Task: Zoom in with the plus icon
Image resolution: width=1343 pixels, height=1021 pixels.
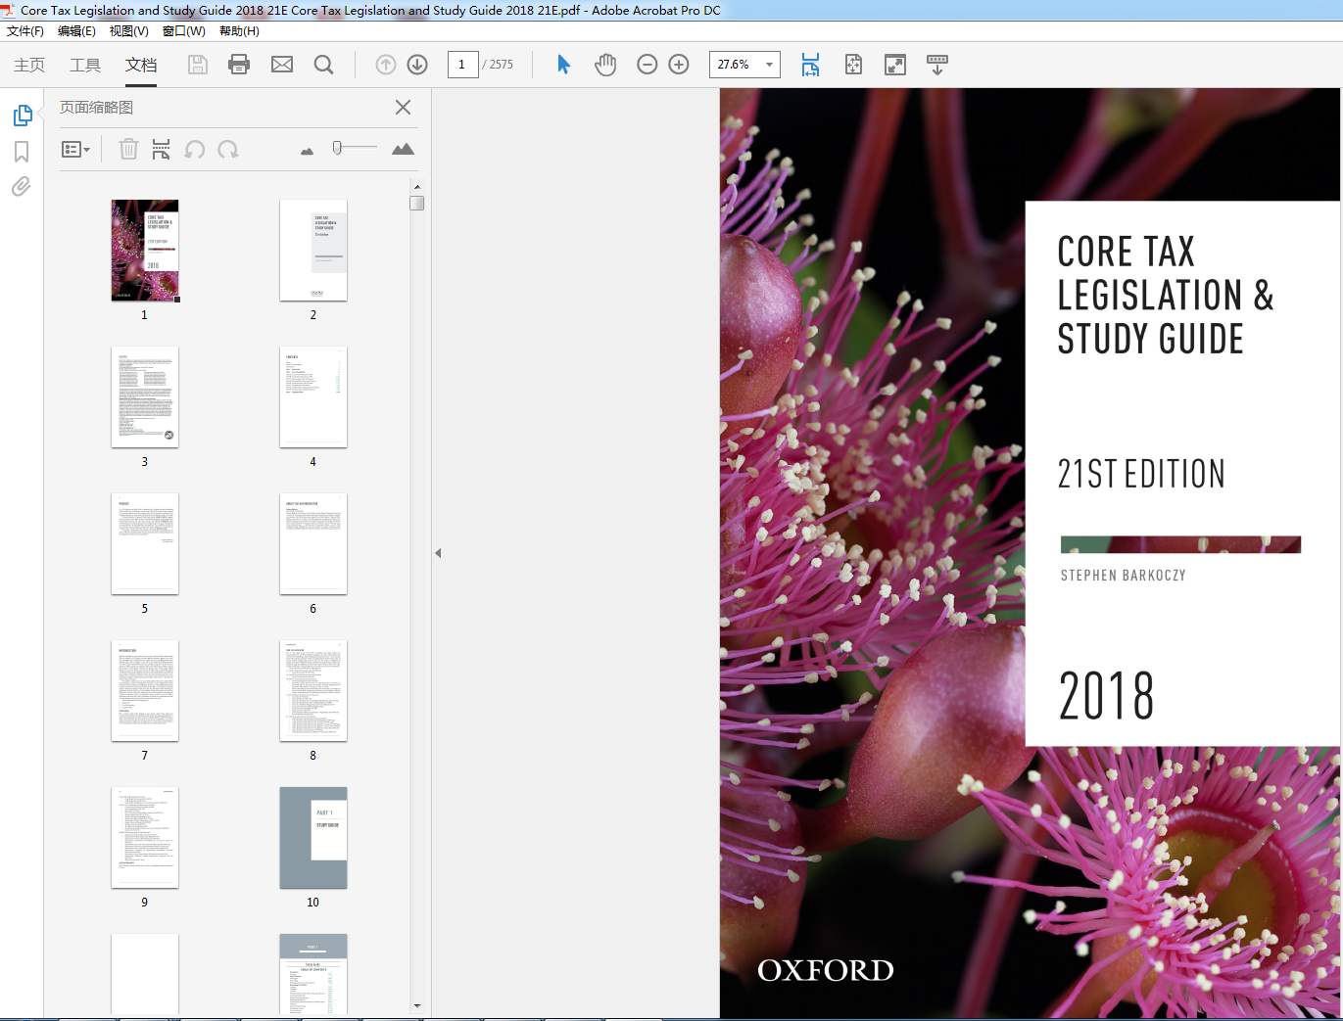Action: [x=679, y=65]
